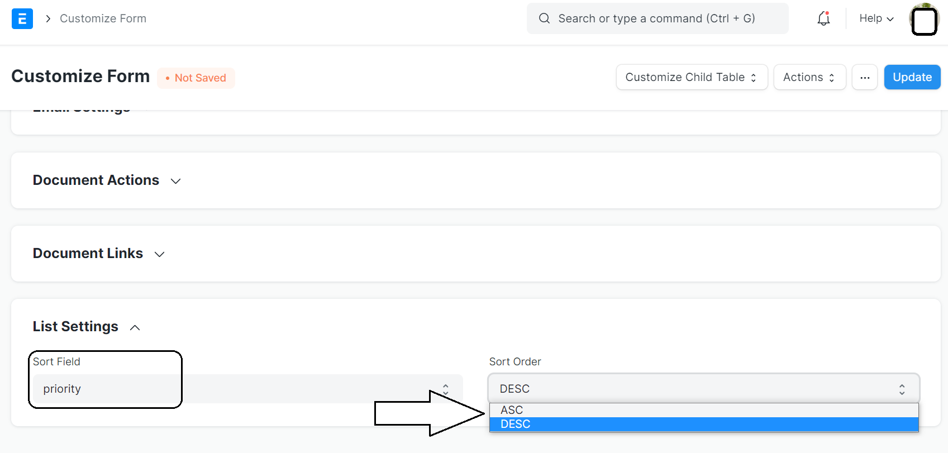Click the Not Saved indicator
This screenshot has width=948, height=453.
pos(196,78)
